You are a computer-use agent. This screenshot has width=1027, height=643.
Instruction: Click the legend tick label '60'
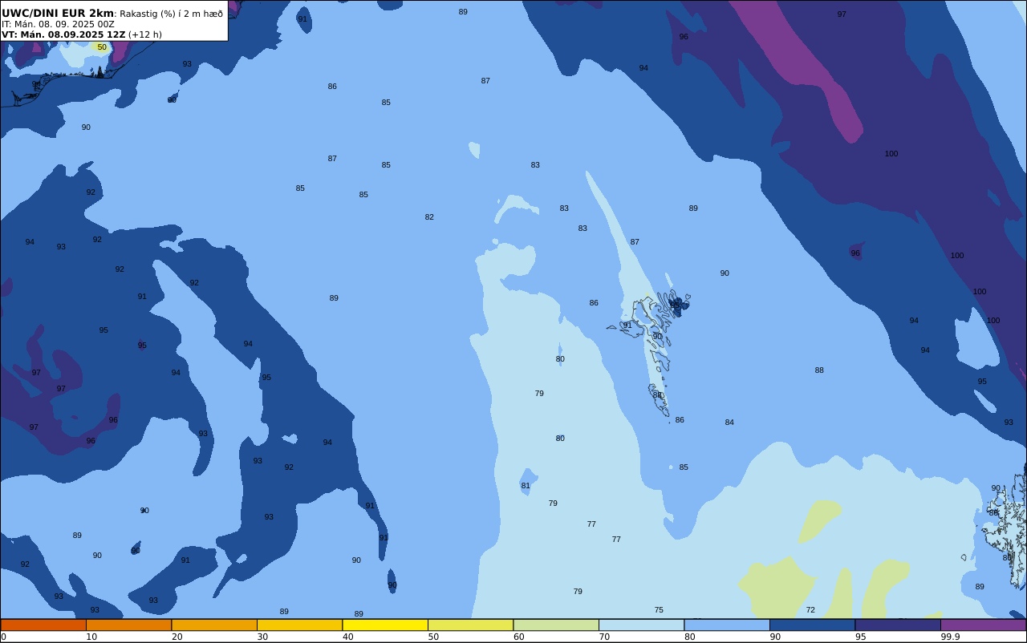coord(518,637)
